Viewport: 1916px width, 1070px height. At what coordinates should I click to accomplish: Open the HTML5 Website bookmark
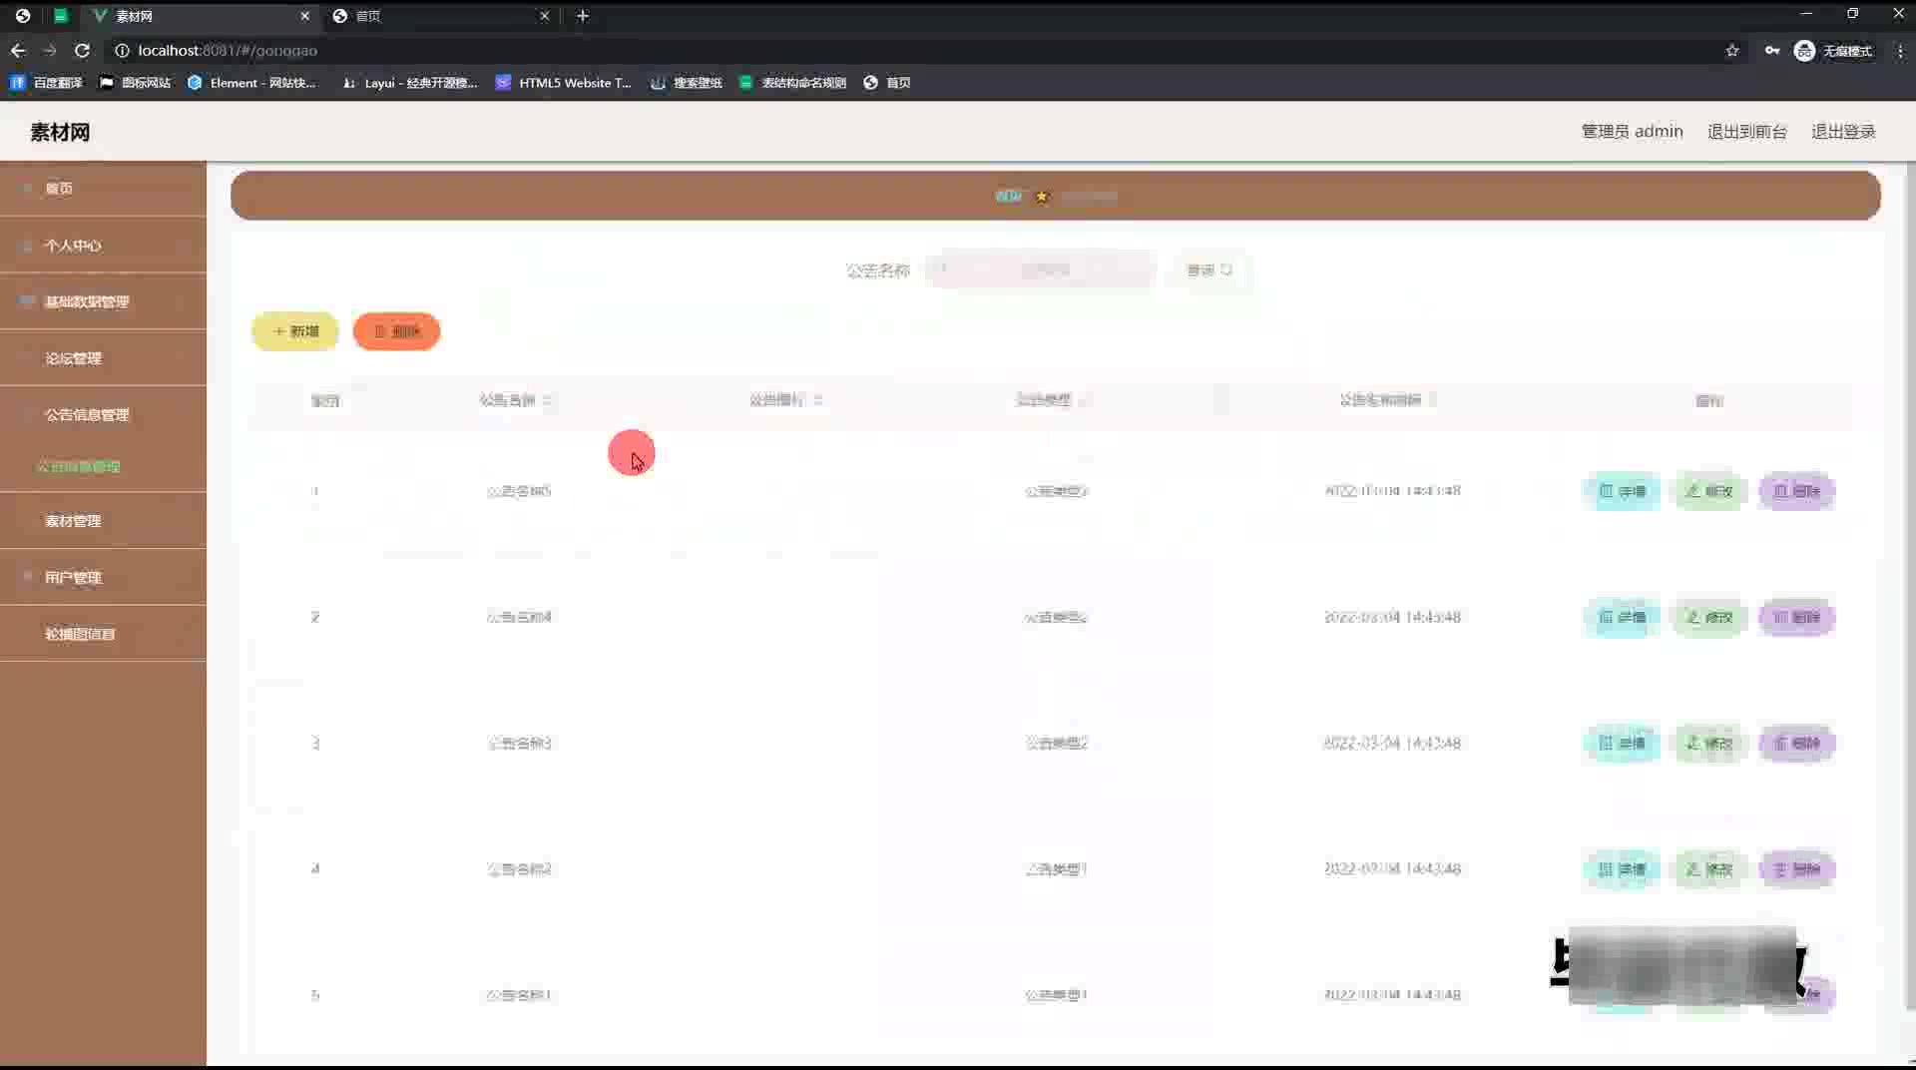(x=564, y=83)
